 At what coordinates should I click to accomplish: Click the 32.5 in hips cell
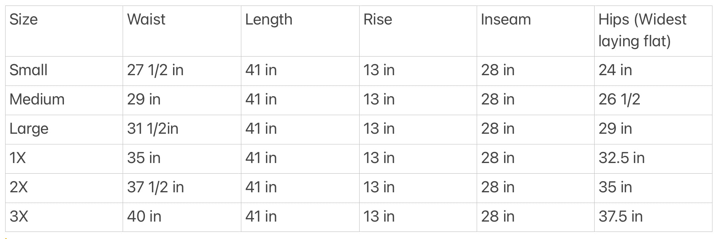(622, 158)
